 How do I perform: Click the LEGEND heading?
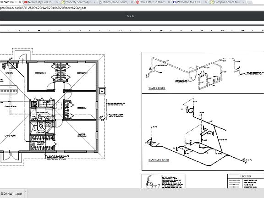click(246, 176)
